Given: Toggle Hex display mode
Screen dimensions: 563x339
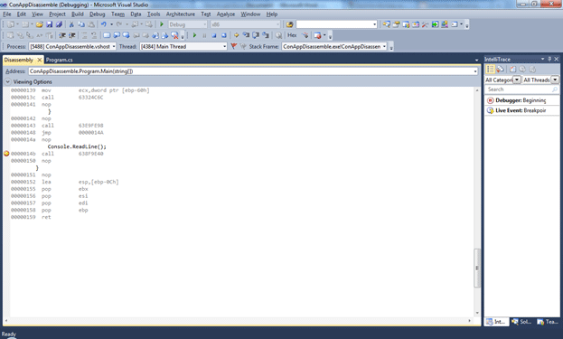Looking at the screenshot, I should tap(292, 35).
